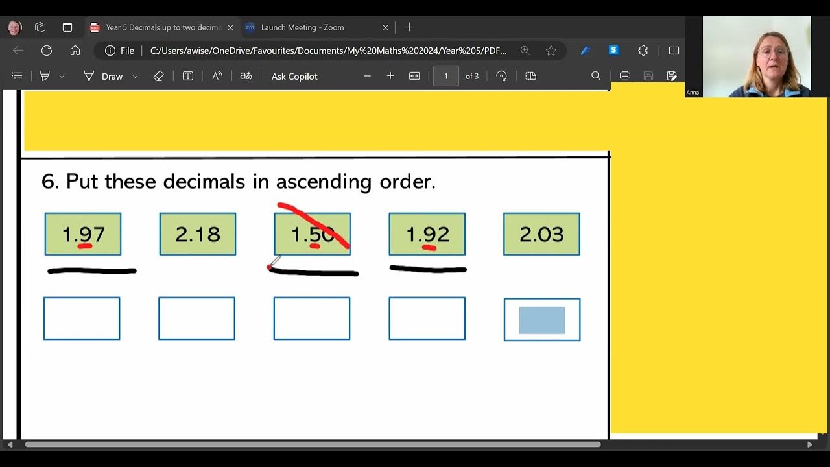Click the Ask Copilot button
Image resolution: width=830 pixels, height=467 pixels.
pos(294,76)
